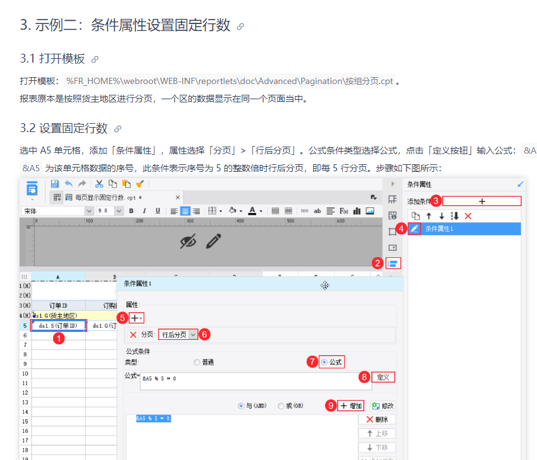Open the 行后分页 combo box
The image size is (537, 460).
(178, 334)
